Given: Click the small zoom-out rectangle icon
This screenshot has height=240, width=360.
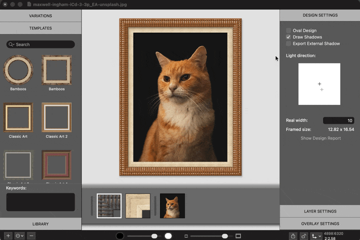Looking at the screenshot, I should 186,236.
